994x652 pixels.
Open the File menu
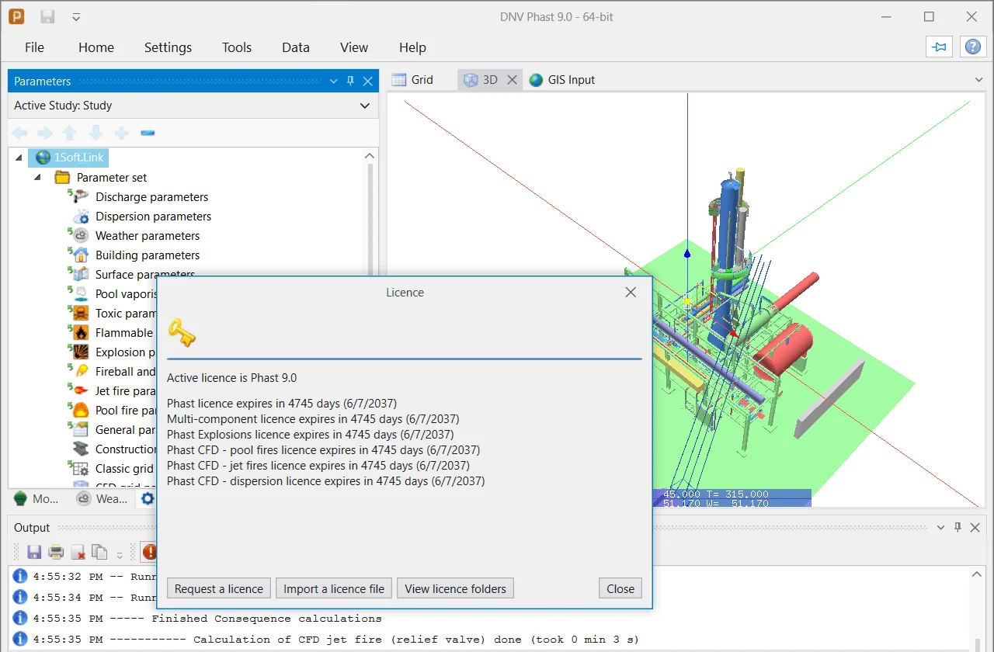[34, 47]
